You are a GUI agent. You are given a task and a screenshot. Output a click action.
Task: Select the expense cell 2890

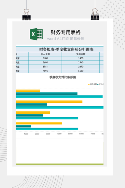pos(81,67)
